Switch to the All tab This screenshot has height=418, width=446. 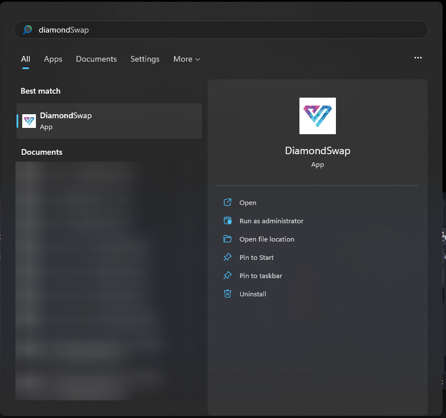(x=25, y=59)
